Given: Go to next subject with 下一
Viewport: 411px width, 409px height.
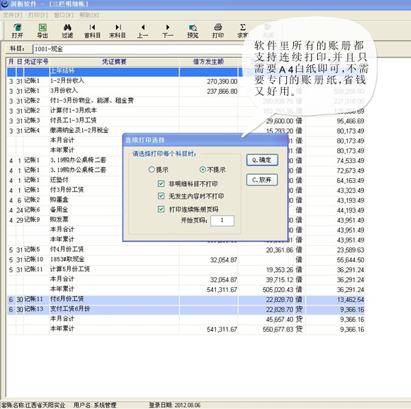Looking at the screenshot, I should click(x=168, y=31).
